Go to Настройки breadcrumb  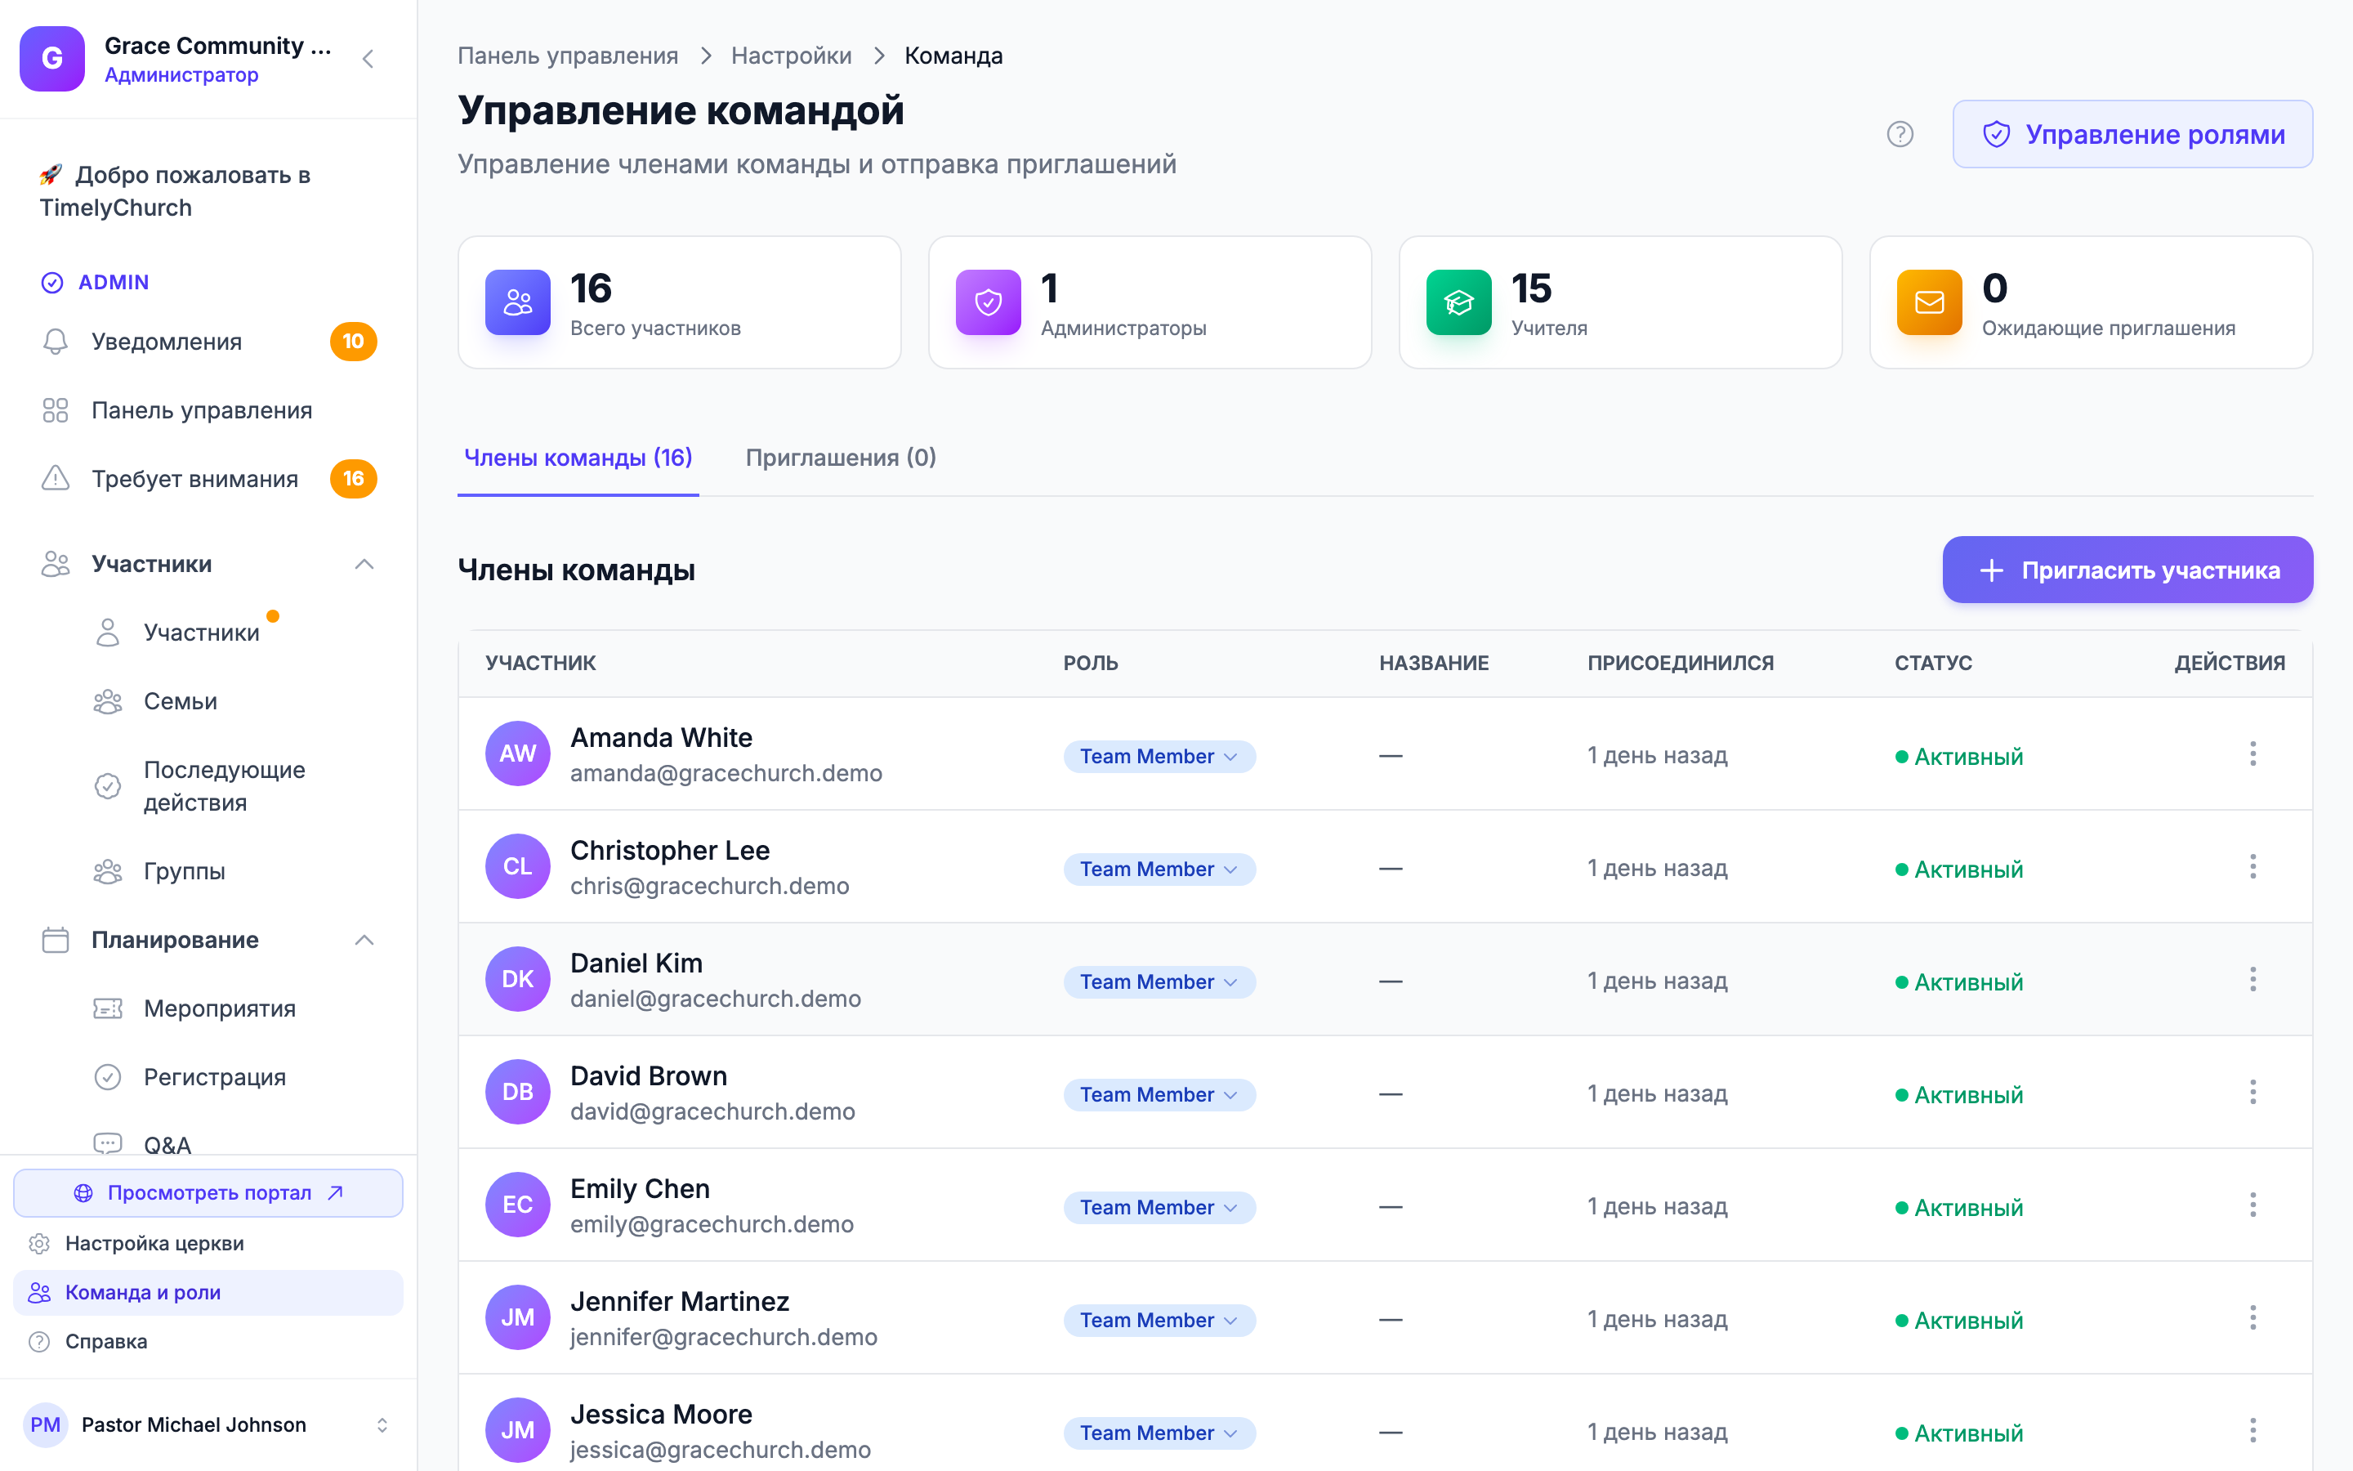[x=791, y=56]
